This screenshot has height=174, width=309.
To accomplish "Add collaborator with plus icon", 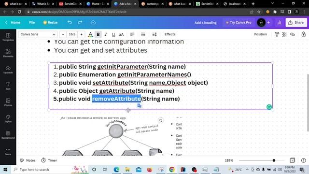I will pyautogui.click(x=268, y=23).
